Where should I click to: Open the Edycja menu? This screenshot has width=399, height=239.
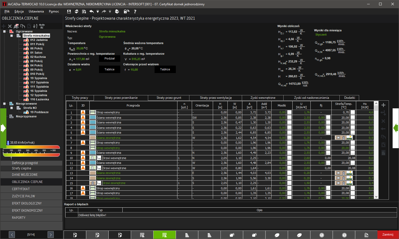(x=19, y=11)
